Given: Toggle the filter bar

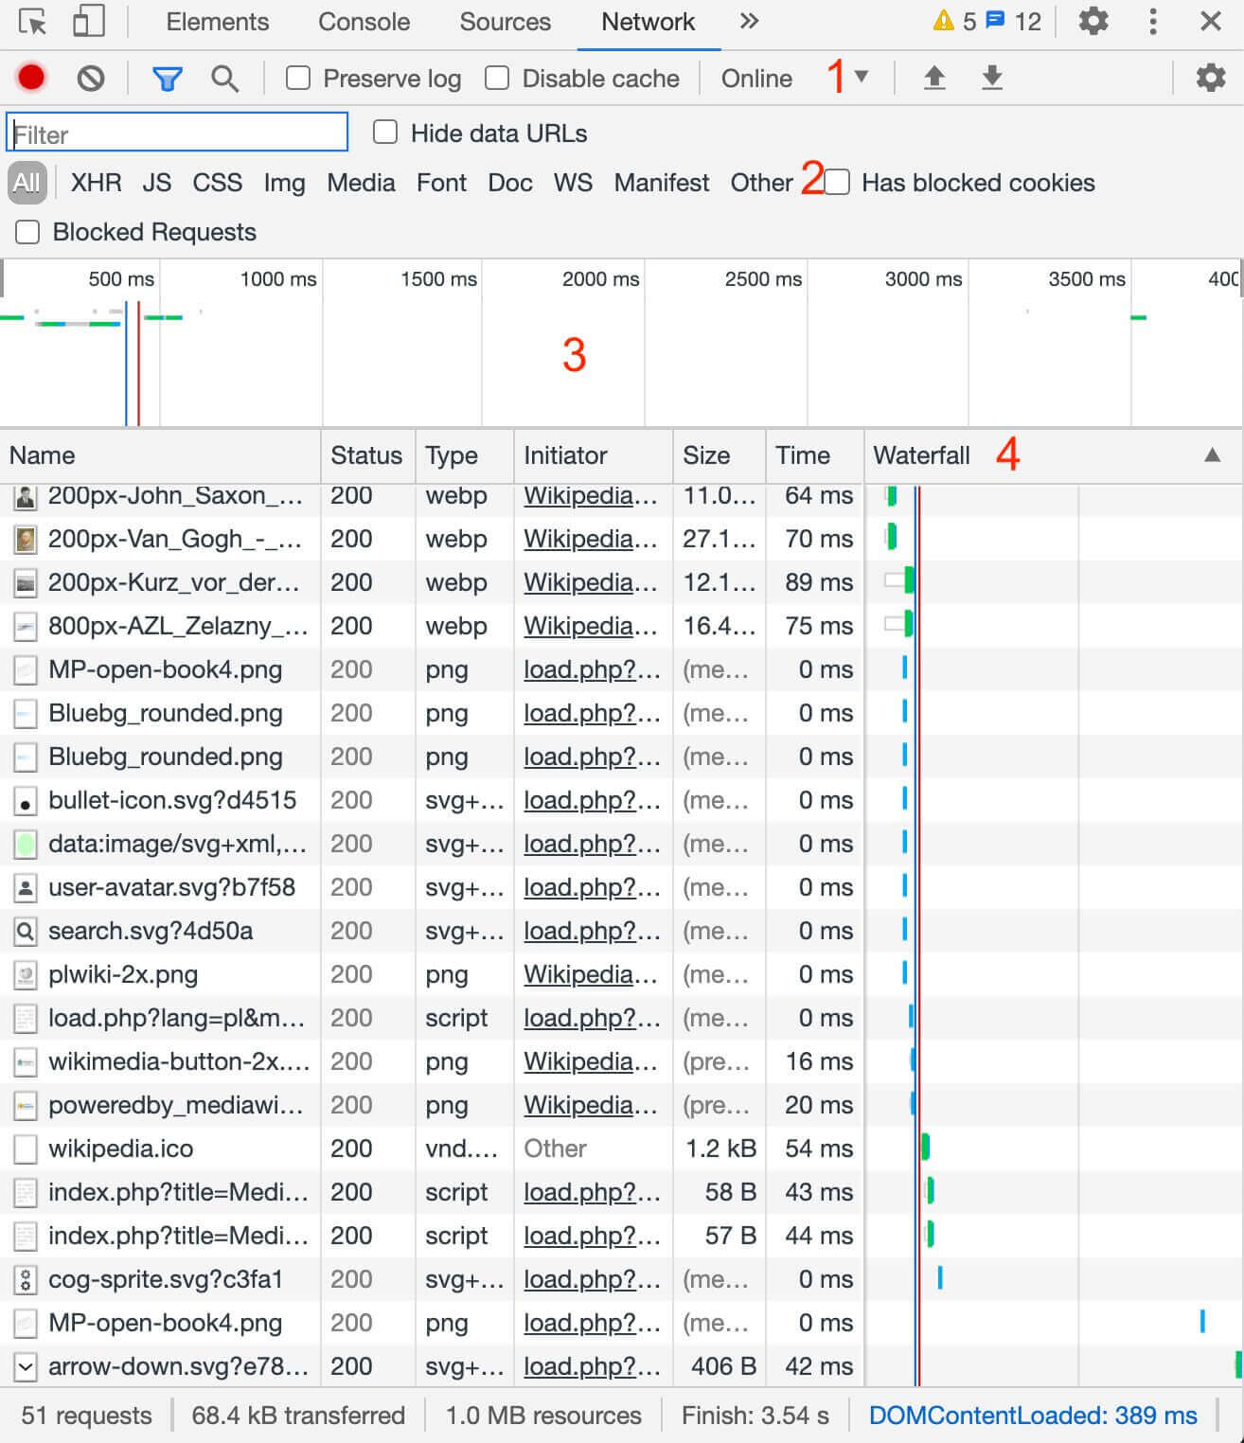Looking at the screenshot, I should tap(167, 79).
